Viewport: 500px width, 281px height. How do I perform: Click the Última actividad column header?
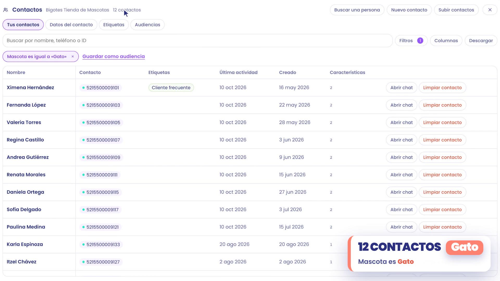(x=238, y=73)
